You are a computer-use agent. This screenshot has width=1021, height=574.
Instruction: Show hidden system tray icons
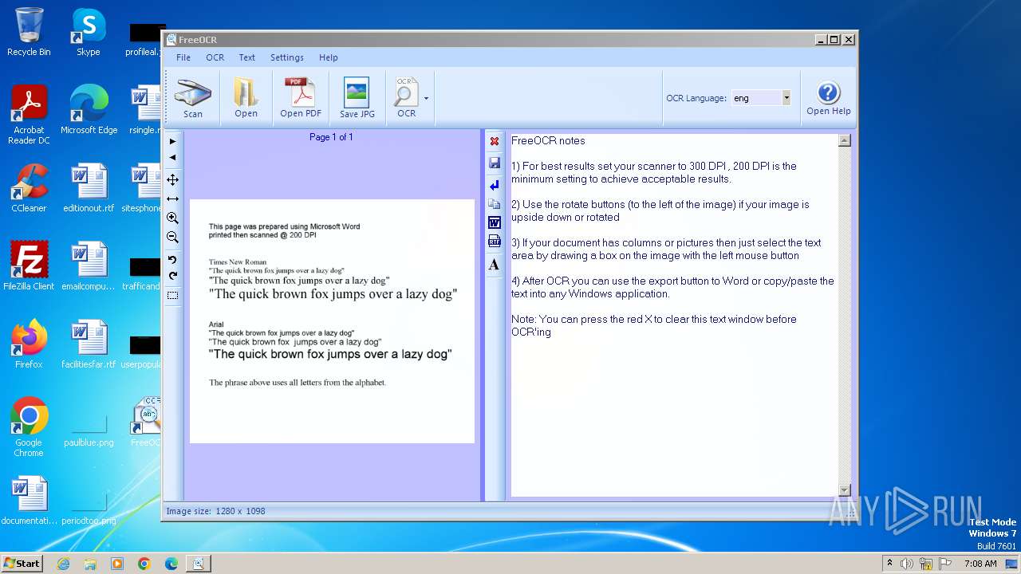[889, 564]
